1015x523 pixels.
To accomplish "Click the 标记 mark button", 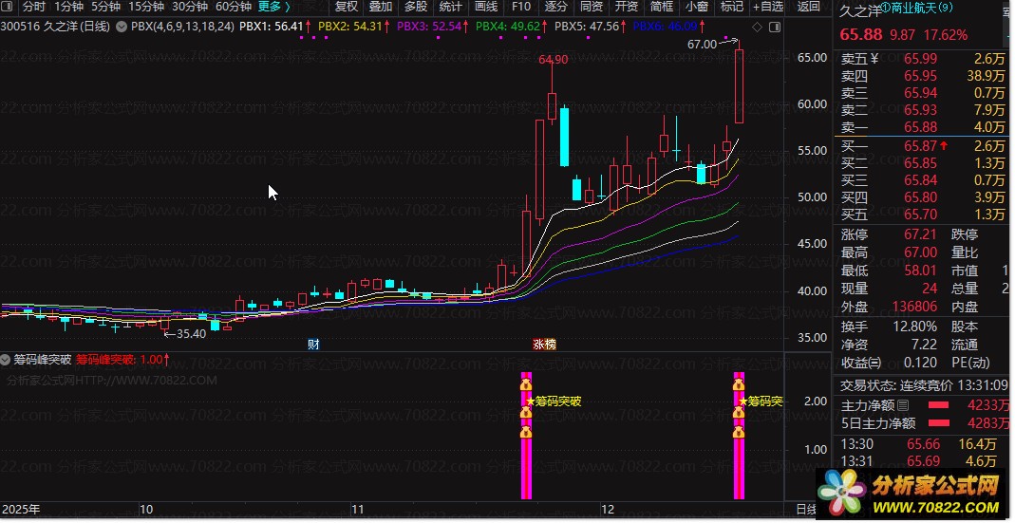I will click(x=731, y=8).
